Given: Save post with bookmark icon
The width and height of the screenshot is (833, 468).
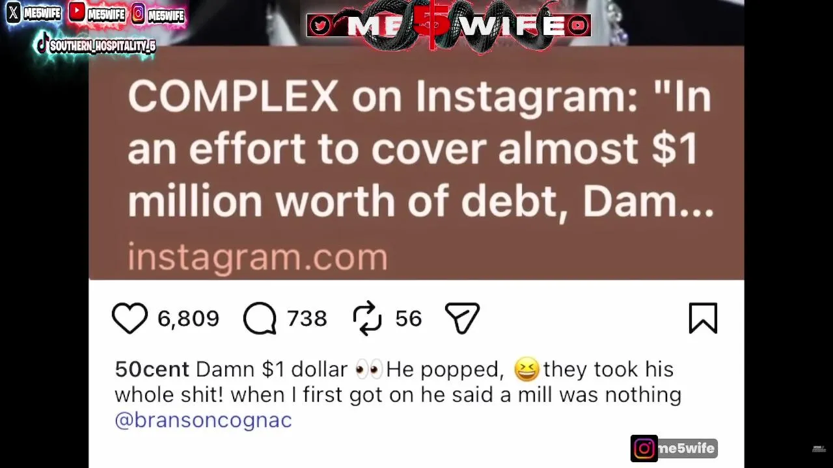Looking at the screenshot, I should click(703, 318).
